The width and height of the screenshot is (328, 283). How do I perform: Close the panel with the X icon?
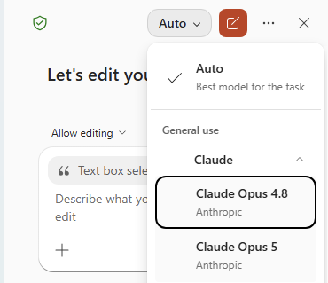(304, 23)
